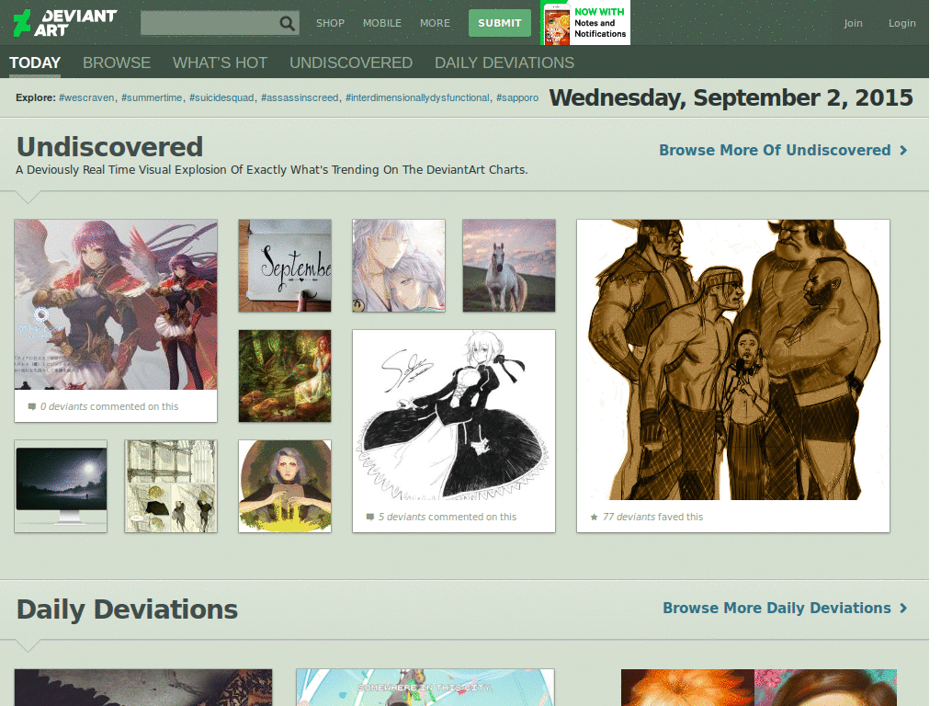Image resolution: width=941 pixels, height=706 pixels.
Task: Explore the #summertime tag
Action: click(x=152, y=97)
